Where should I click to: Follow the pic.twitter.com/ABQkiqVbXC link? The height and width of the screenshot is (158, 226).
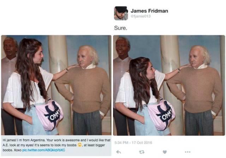pos(44,150)
